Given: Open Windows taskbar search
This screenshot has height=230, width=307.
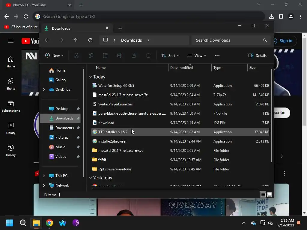Looking at the screenshot, I should click(23, 223).
